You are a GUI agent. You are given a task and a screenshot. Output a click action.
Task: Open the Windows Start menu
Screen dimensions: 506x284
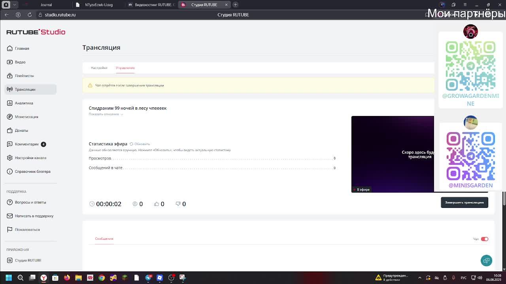9,278
